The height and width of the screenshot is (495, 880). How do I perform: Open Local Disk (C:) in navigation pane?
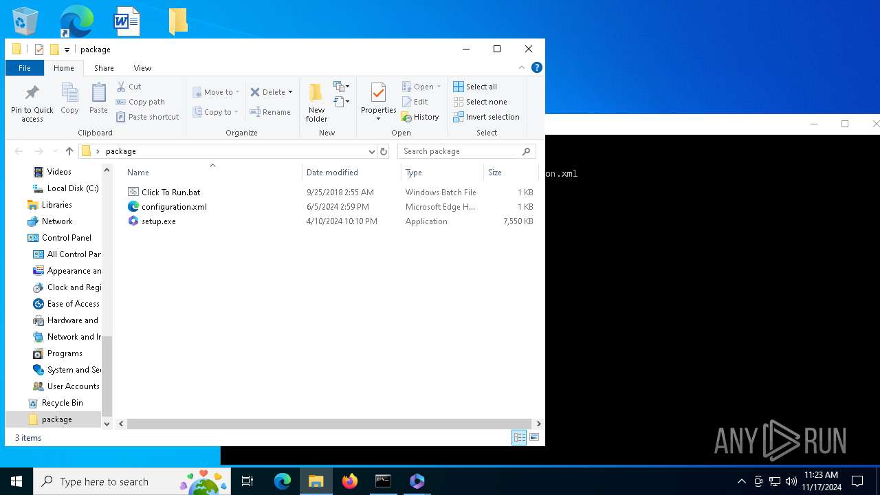[72, 188]
